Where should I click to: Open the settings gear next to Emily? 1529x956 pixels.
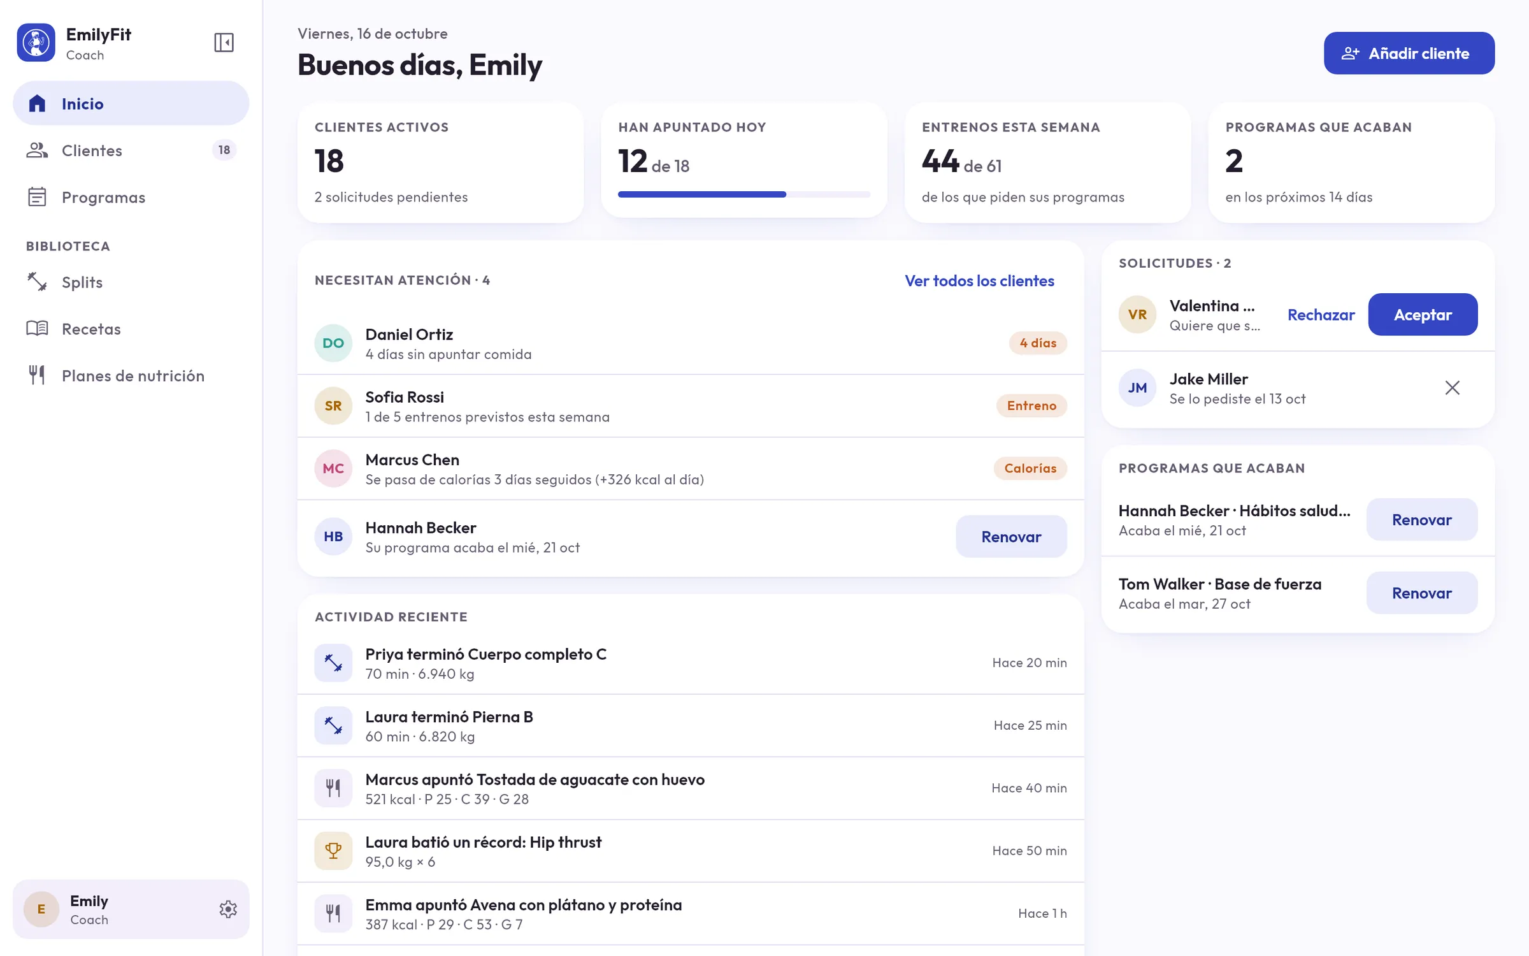[x=228, y=909]
